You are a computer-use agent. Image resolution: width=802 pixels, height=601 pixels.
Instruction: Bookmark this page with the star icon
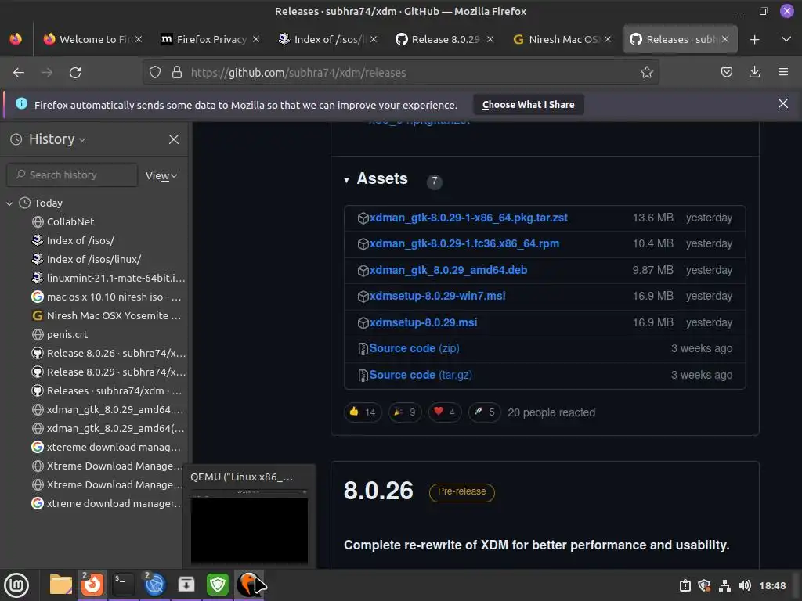646,73
